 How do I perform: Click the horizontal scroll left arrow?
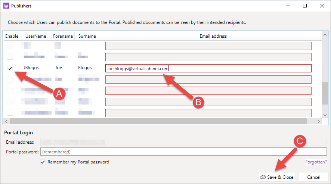point(6,121)
